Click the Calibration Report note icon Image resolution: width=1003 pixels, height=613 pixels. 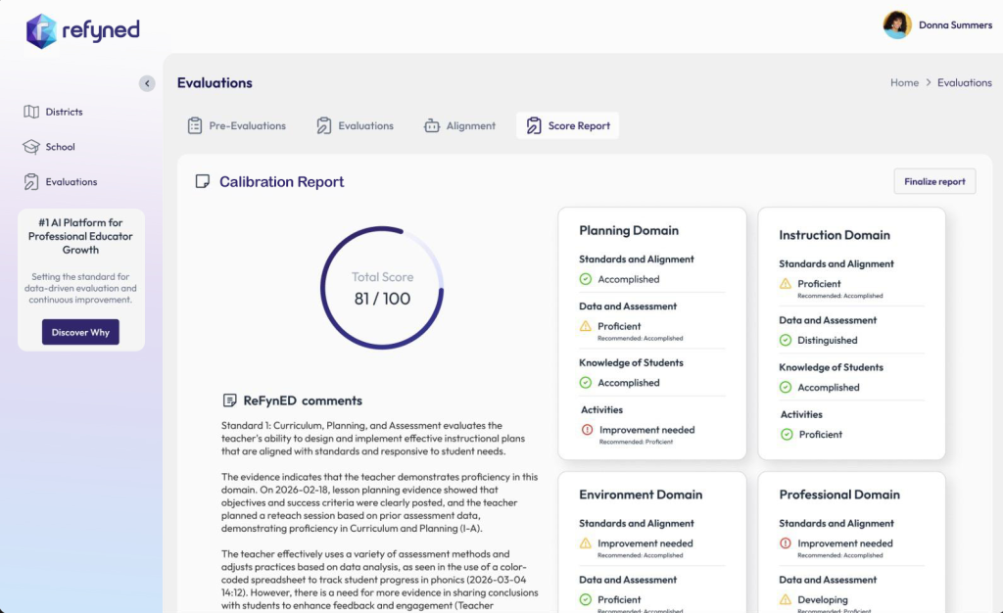tap(203, 181)
